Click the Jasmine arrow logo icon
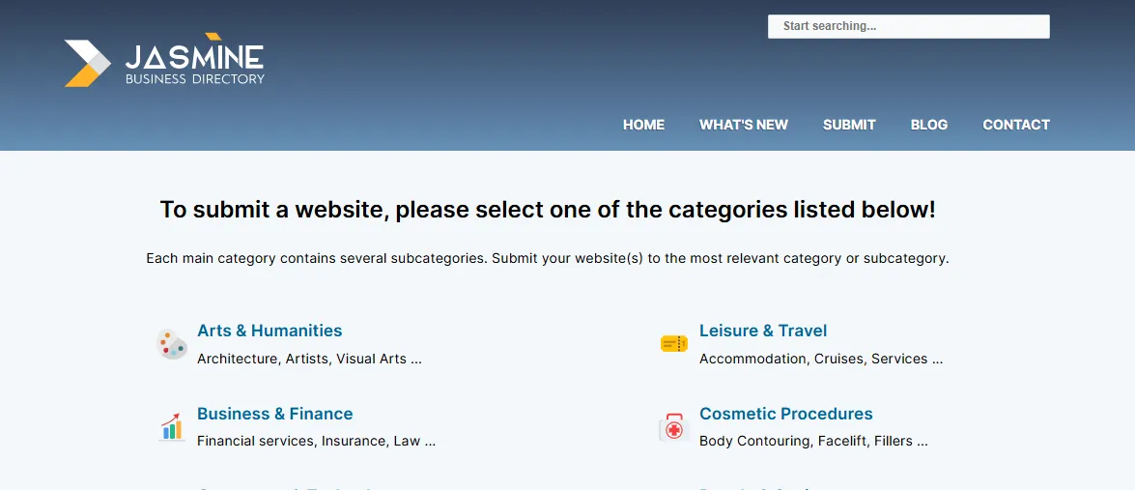The image size is (1135, 490). tap(87, 64)
